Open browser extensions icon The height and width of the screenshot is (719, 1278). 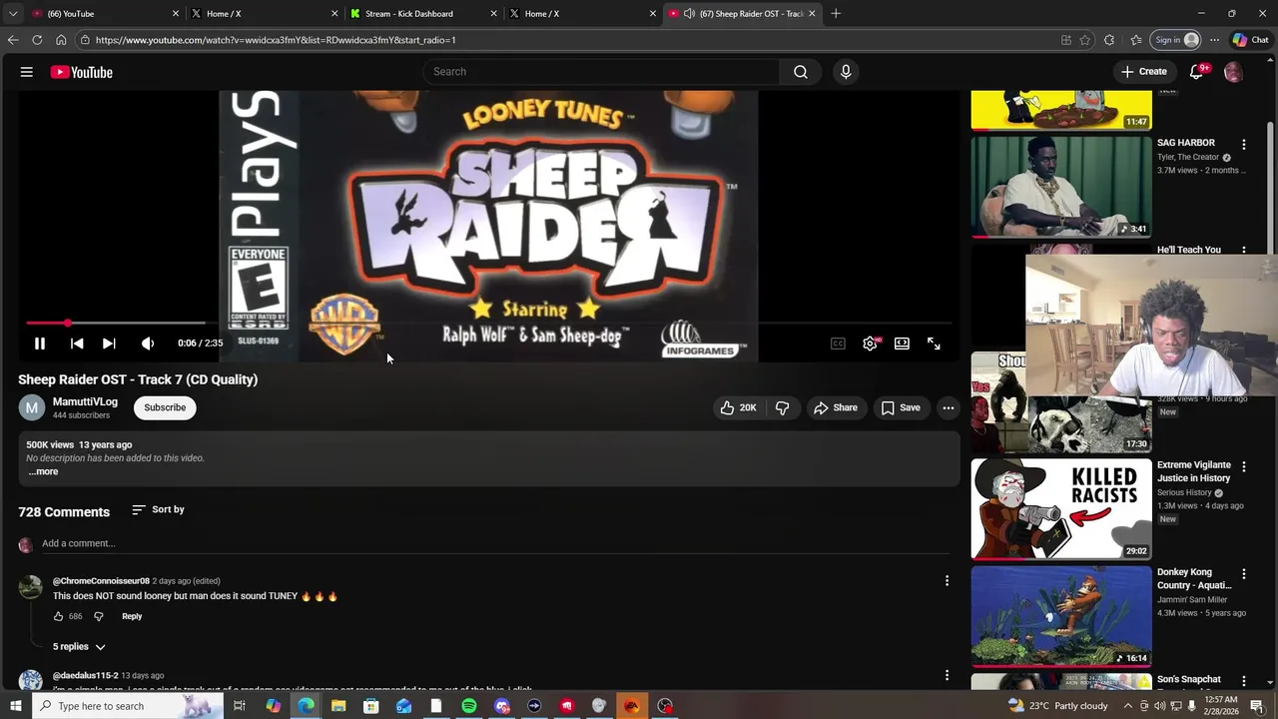1109,40
